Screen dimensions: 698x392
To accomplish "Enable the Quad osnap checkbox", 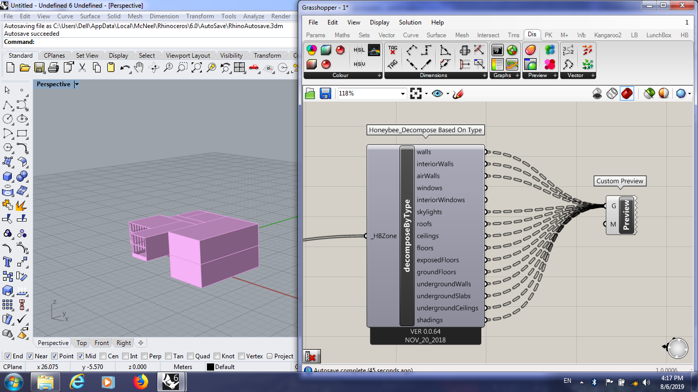I will point(190,356).
